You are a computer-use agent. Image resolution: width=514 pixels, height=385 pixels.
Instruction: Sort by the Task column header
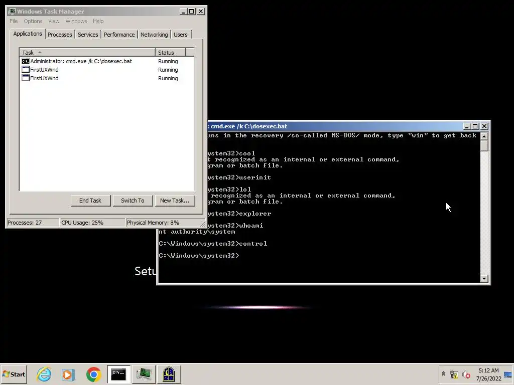[x=87, y=52]
